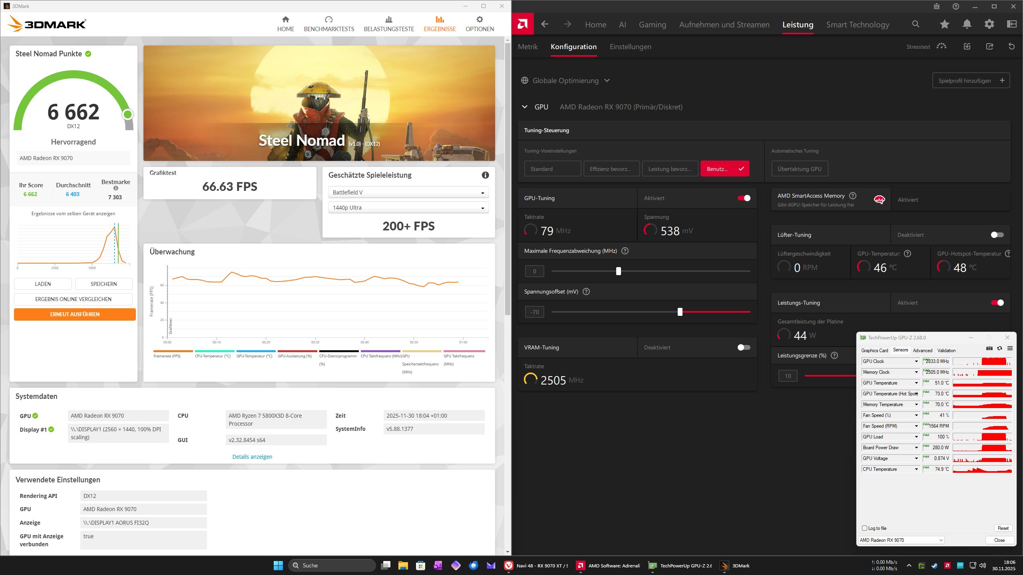Viewport: 1023px width, 575px height.
Task: Switch to the Einstellungen tab in Adrenalin
Action: 630,46
